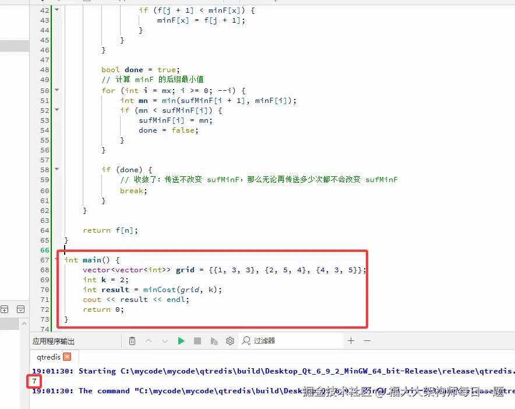
Task: Go to previous output item arrow
Action: pyautogui.click(x=149, y=341)
